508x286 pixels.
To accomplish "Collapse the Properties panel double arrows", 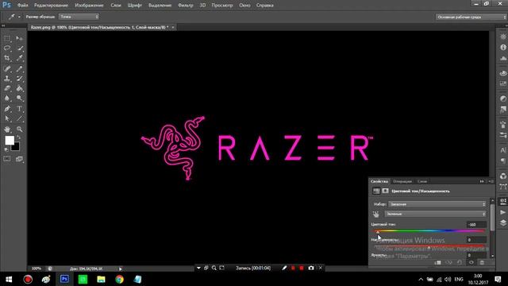I will coord(482,181).
